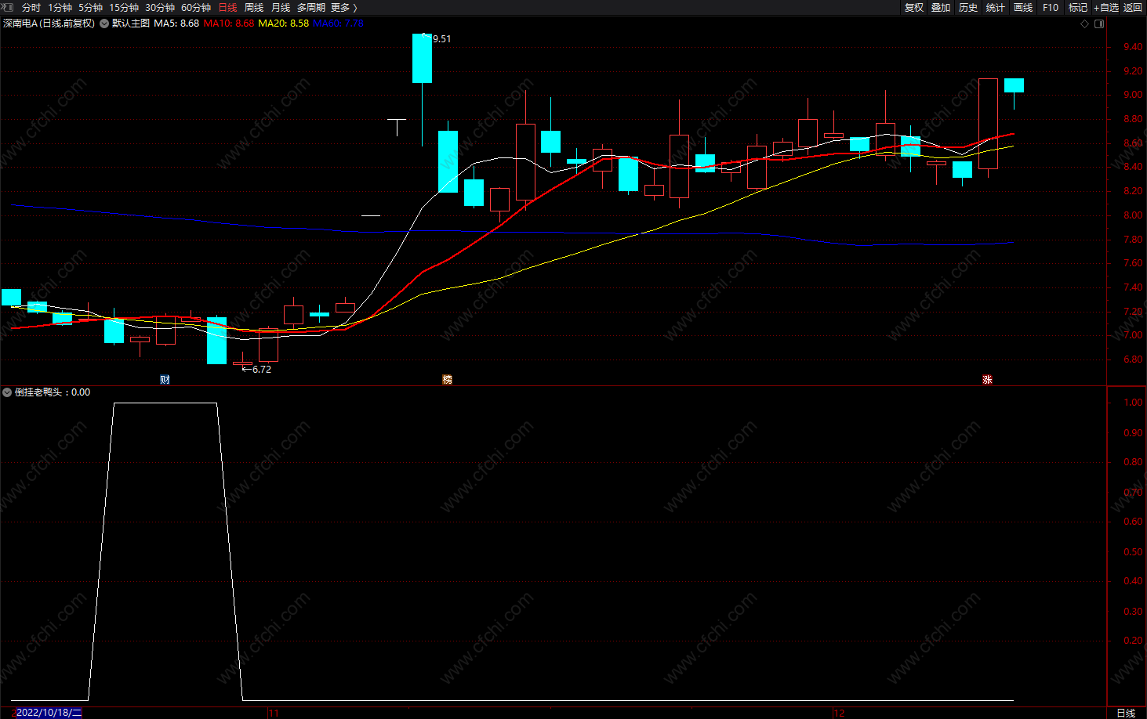This screenshot has height=719, width=1147.
Task: Add stock via +自选 button
Action: click(1106, 7)
